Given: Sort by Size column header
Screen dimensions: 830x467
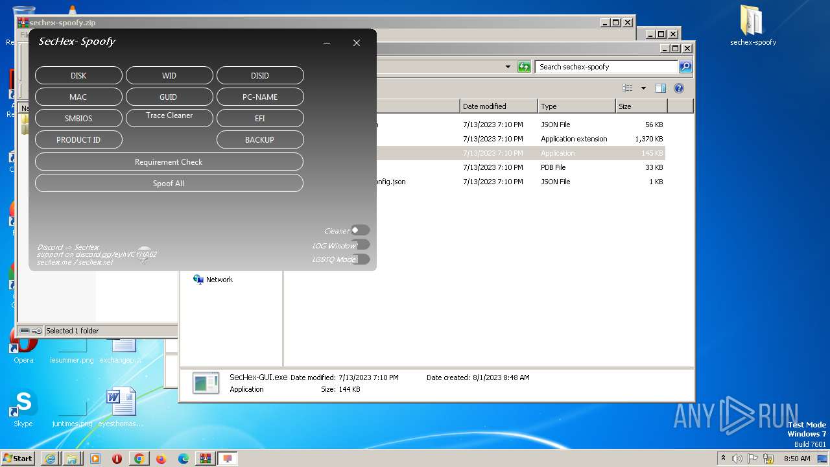Looking at the screenshot, I should pos(641,106).
